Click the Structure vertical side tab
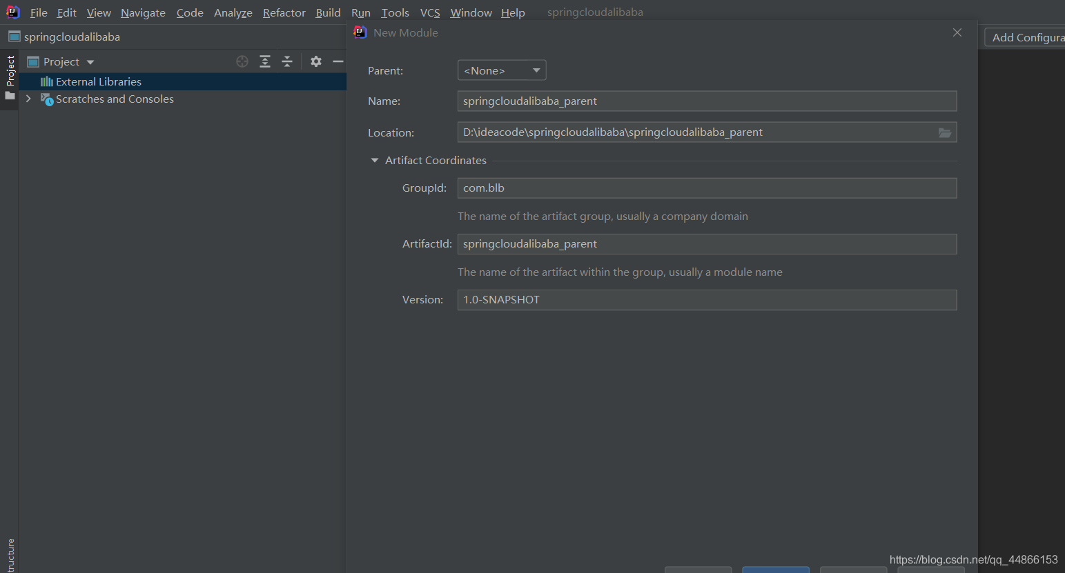 pos(10,556)
